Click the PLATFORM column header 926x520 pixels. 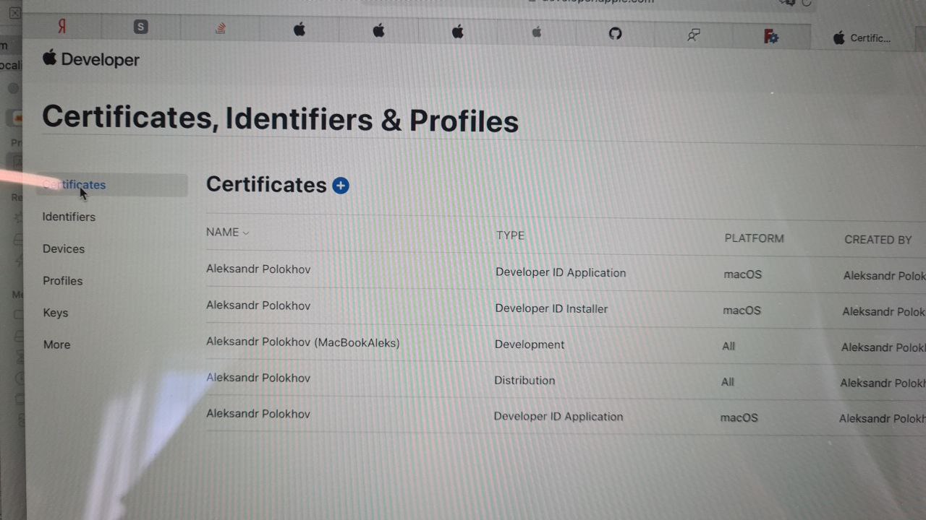coord(754,238)
